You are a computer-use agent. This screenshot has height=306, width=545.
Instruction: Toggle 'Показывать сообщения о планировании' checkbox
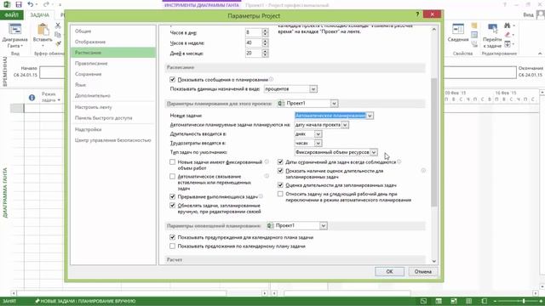(x=172, y=80)
